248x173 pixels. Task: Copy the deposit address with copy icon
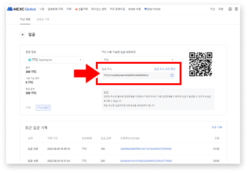pos(172,75)
